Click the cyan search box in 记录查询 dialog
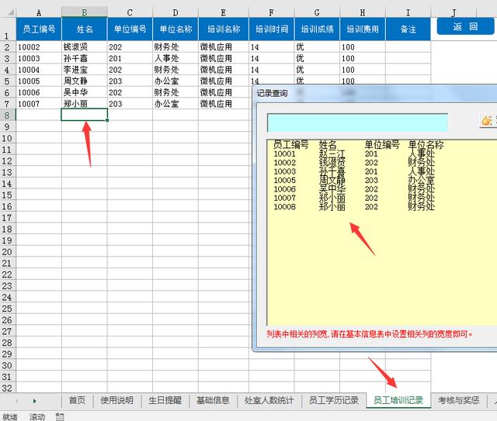This screenshot has width=497, height=421. [357, 123]
